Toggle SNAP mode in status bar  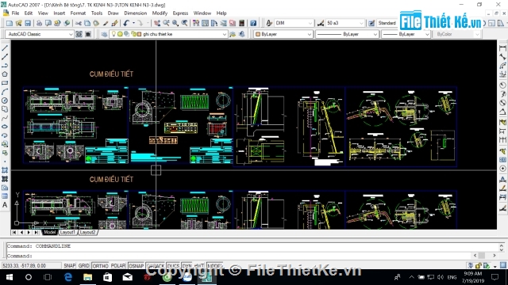click(69, 266)
